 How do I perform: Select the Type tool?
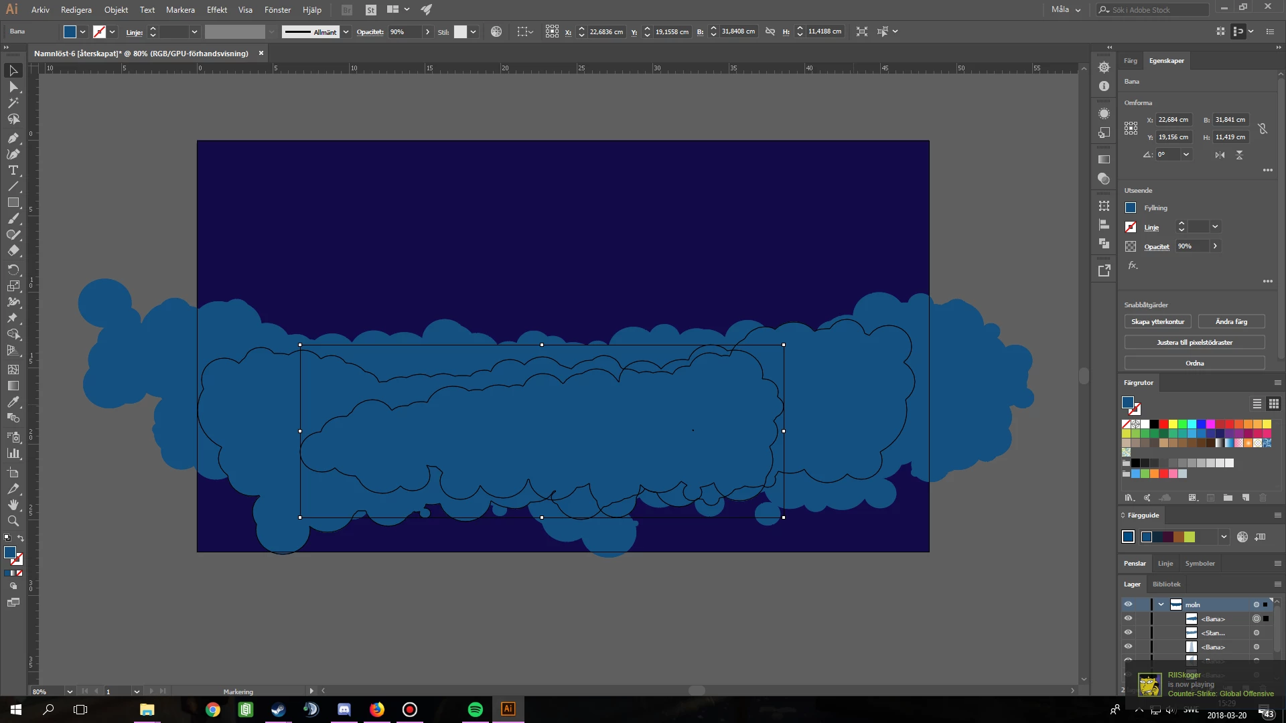click(13, 171)
